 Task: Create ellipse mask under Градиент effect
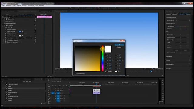tap(6, 28)
